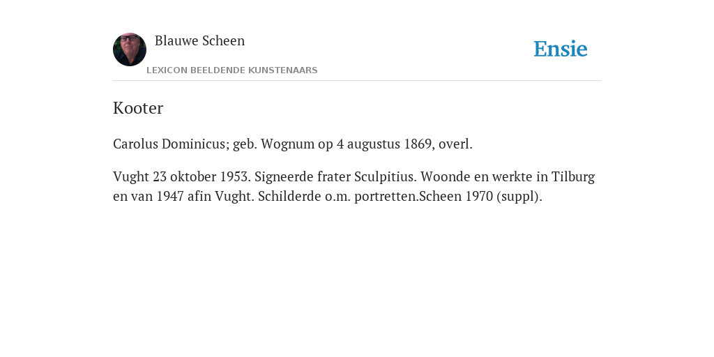The image size is (714, 357).
Task: Click the signature name frater Sculpitius
Action: [367, 176]
